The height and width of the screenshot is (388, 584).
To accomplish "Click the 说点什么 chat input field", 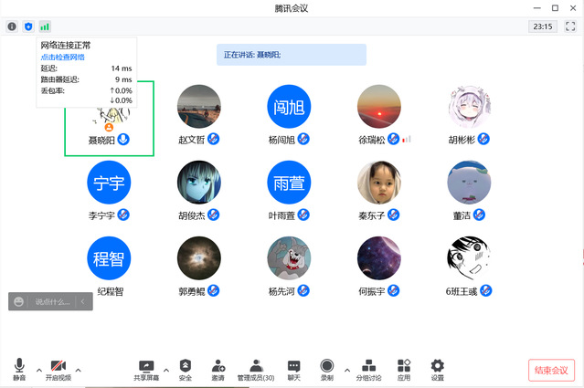I will coord(53,301).
